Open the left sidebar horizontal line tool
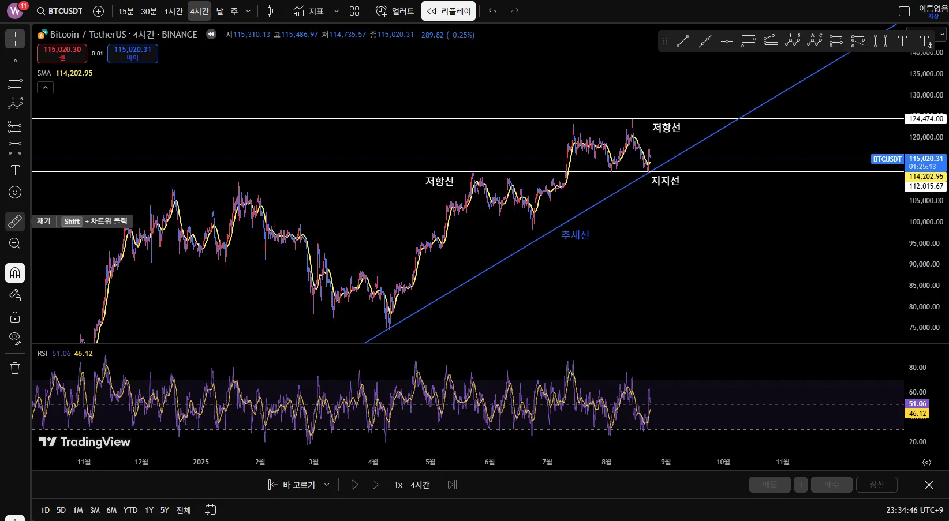 pos(15,61)
